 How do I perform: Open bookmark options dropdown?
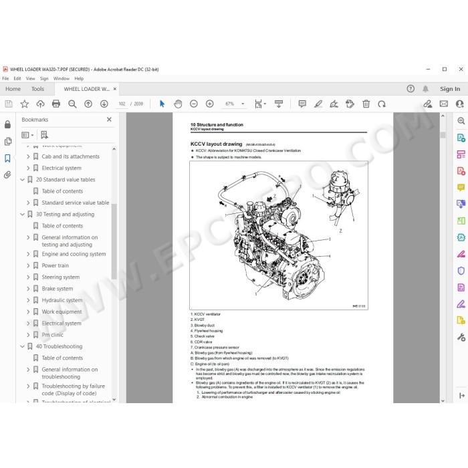click(x=27, y=135)
